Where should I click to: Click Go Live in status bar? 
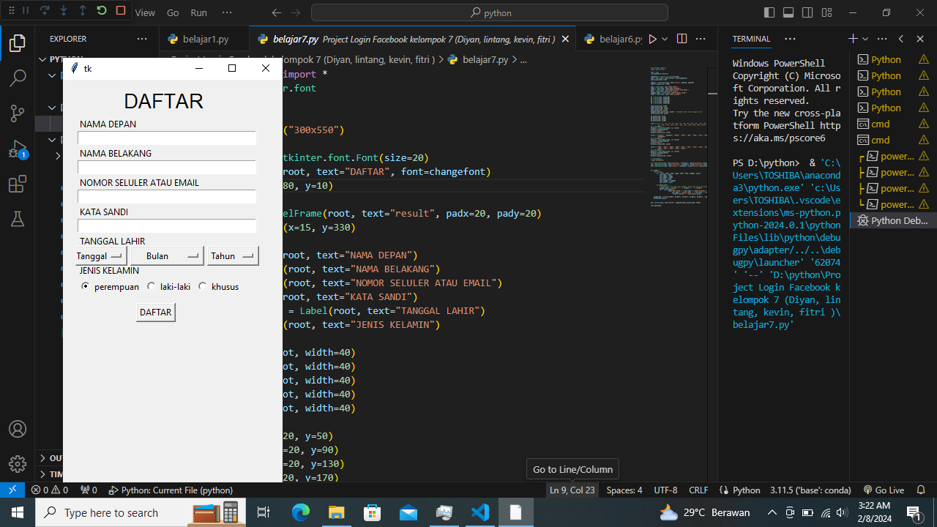(x=884, y=490)
